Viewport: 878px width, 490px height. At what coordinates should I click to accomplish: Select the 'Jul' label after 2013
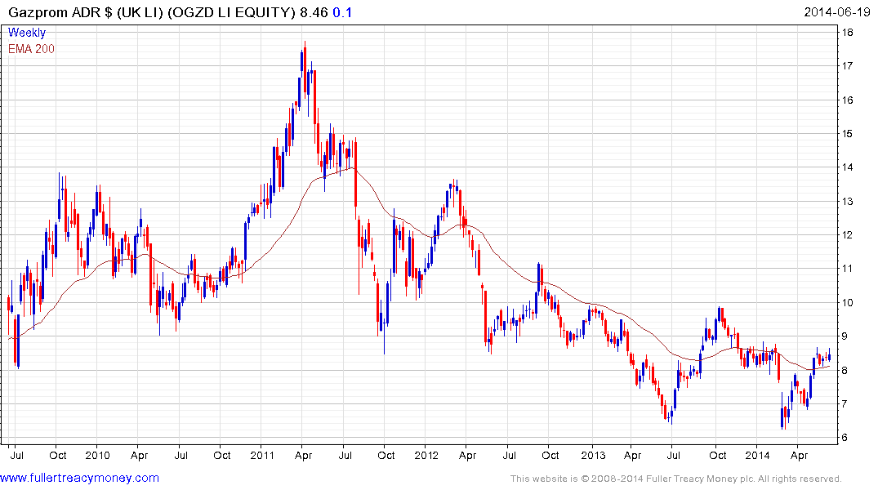pos(673,455)
